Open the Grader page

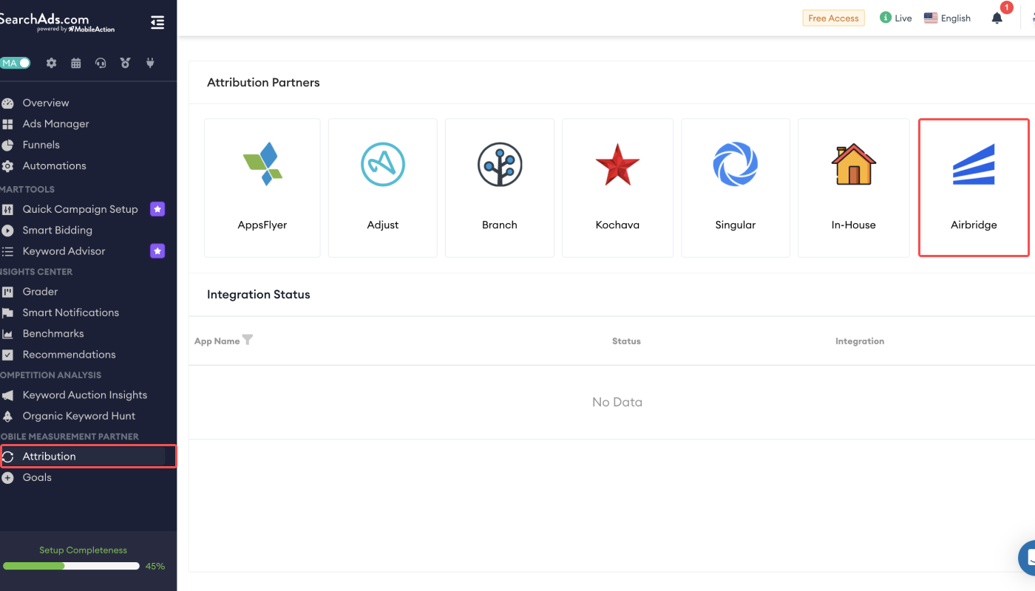point(41,292)
